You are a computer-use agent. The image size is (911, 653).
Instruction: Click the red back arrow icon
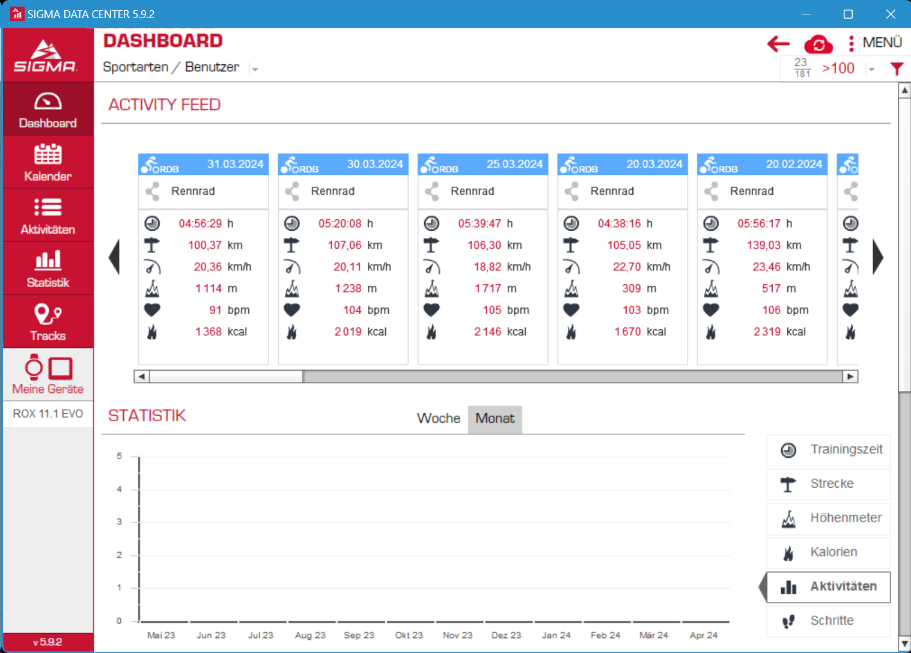coord(778,43)
